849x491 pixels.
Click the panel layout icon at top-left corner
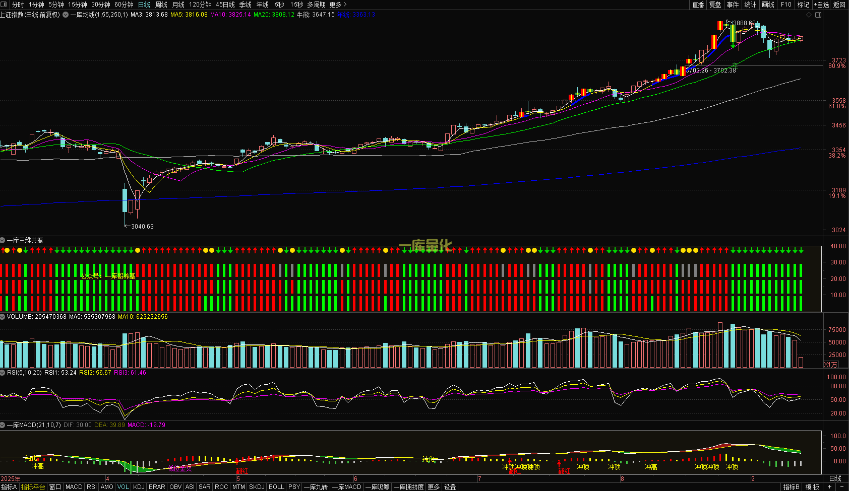point(5,5)
